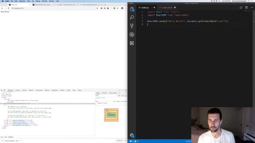This screenshot has width=255, height=143.
Task: Switch to the third Chrome tab
Action: coord(67,5)
